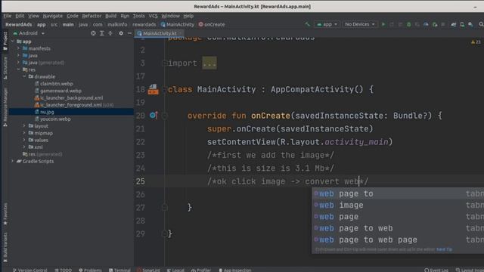This screenshot has width=484, height=272.
Task: Expand the Gradle Scripts node
Action: pos(13,161)
